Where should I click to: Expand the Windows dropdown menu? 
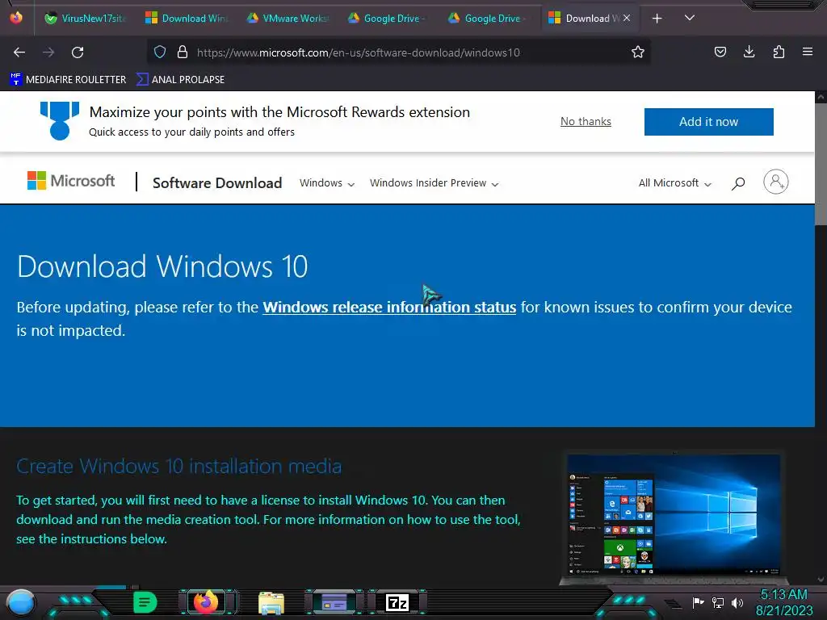(327, 183)
